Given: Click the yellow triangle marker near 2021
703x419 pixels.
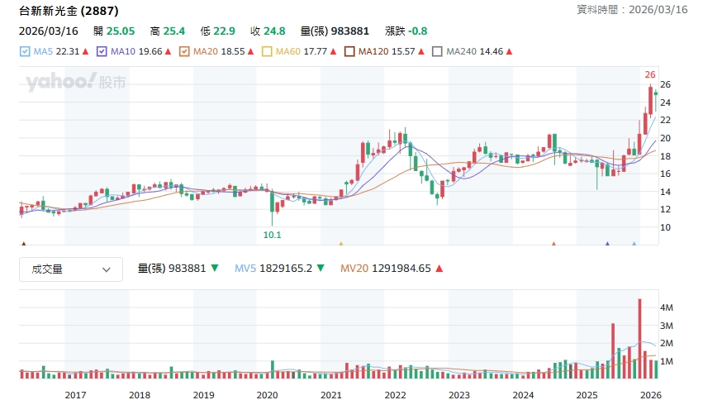Looking at the screenshot, I should (340, 244).
